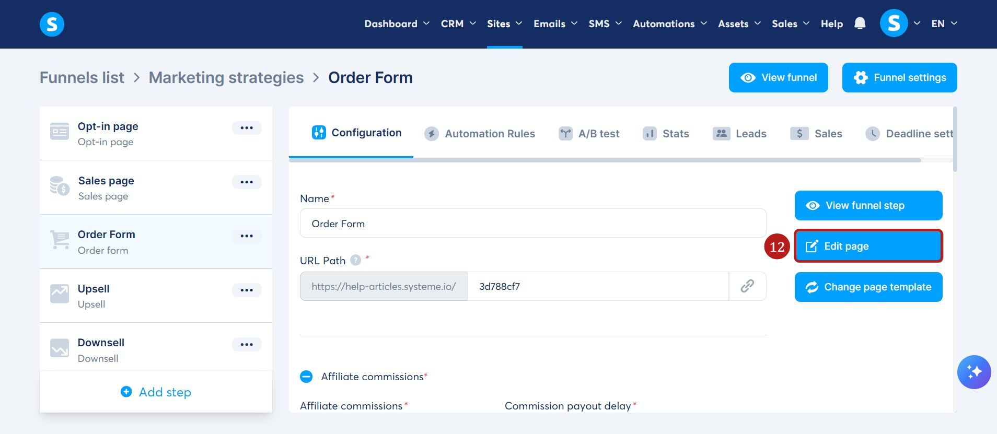Click View funnel step button
This screenshot has width=997, height=434.
[868, 205]
